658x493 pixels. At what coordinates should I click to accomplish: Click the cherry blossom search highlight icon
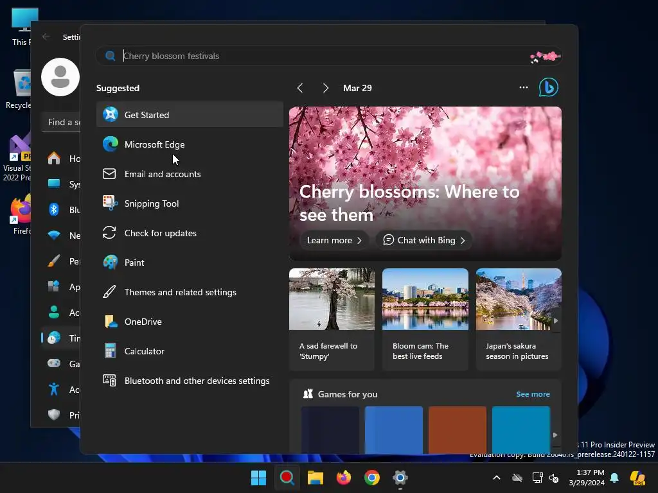pyautogui.click(x=545, y=56)
